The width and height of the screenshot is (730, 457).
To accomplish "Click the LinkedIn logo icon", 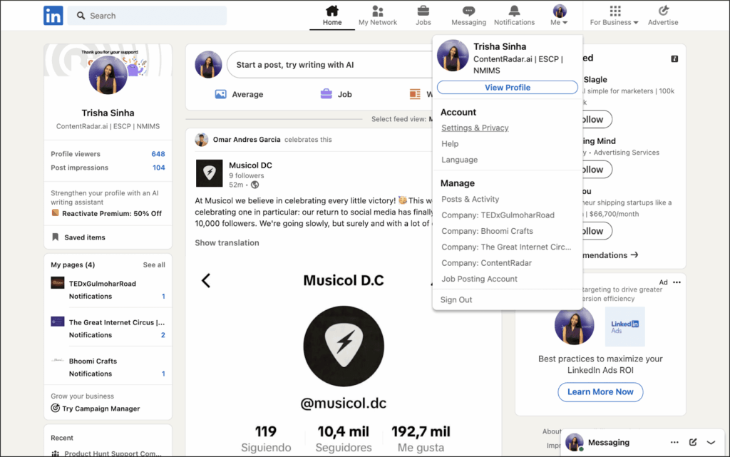I will (x=53, y=16).
